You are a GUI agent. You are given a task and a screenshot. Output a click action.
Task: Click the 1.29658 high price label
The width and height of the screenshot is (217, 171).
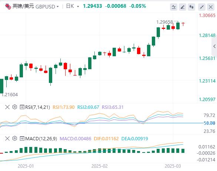(x=164, y=22)
